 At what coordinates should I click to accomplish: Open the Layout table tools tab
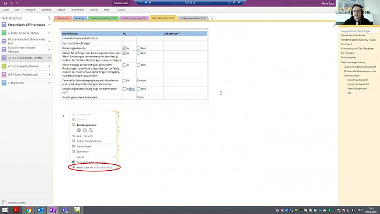coord(120,10)
